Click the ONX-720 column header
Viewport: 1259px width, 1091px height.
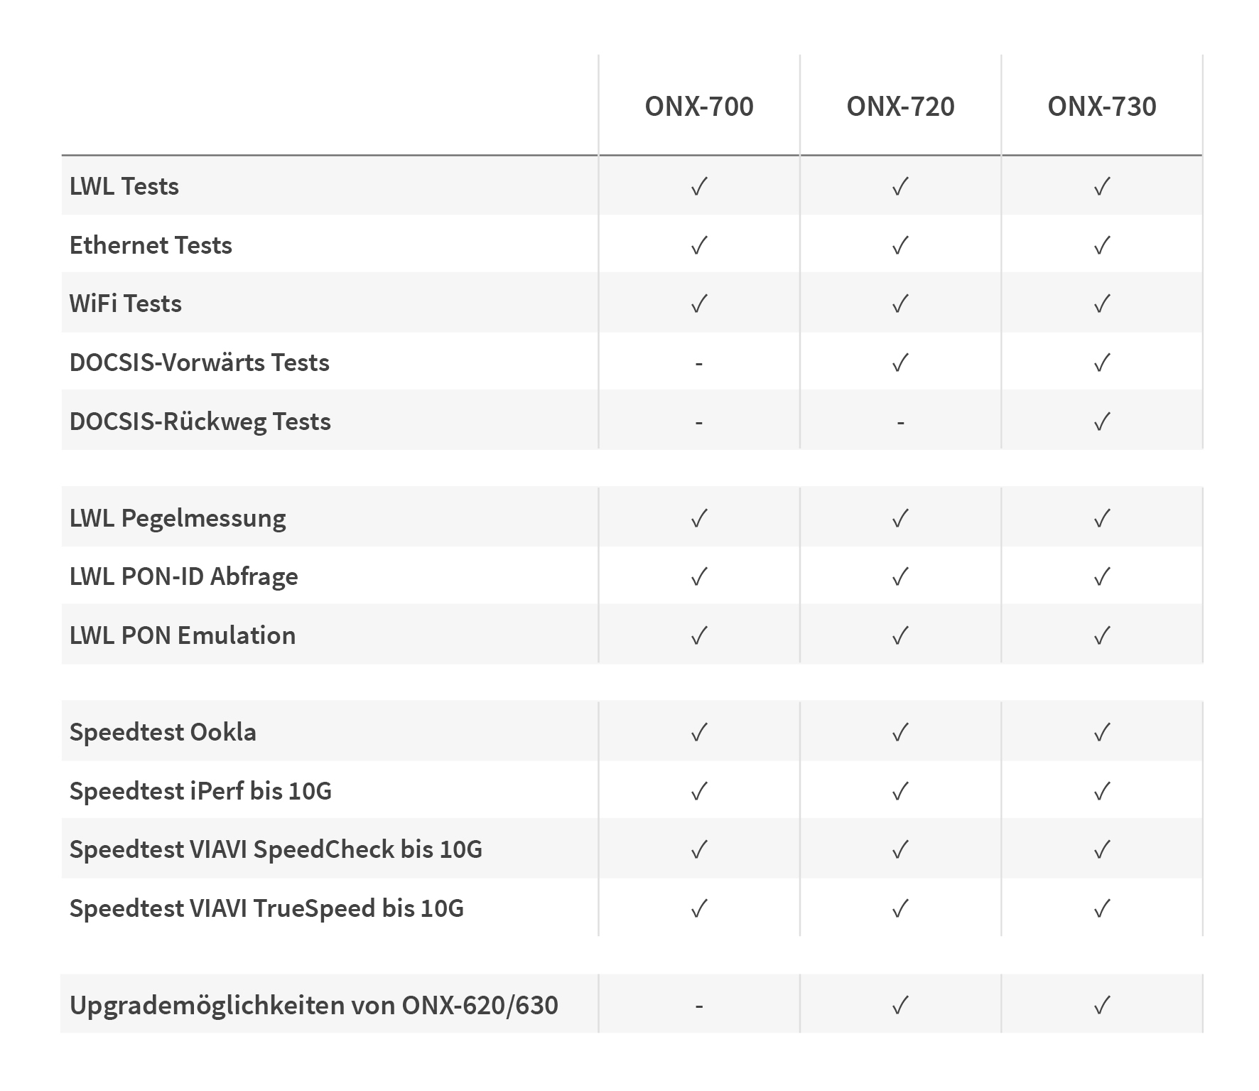point(900,107)
